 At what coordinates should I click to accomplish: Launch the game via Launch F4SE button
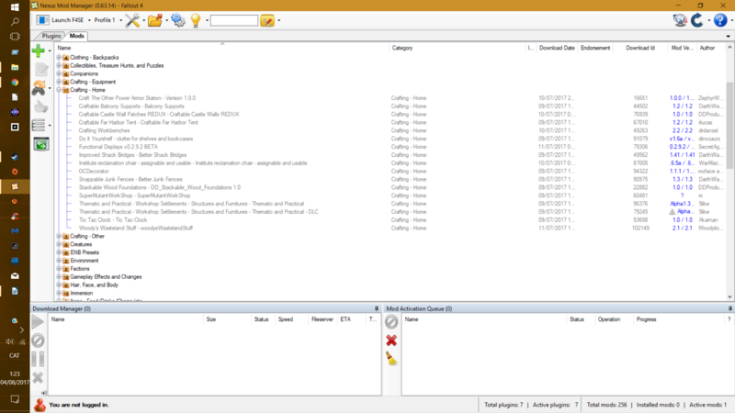pyautogui.click(x=61, y=20)
